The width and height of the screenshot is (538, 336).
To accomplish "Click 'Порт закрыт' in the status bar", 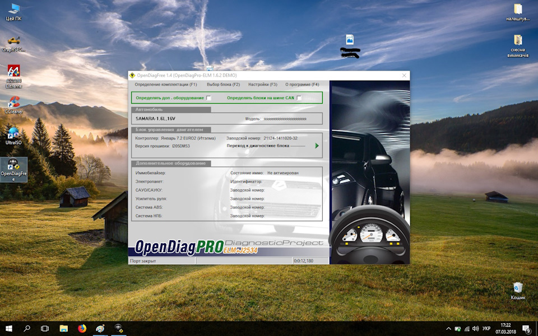I will point(143,261).
